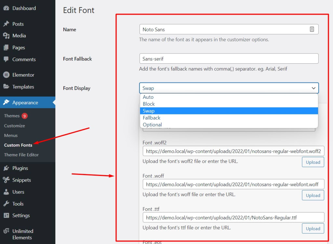Open the Users menu item
Image resolution: width=333 pixels, height=244 pixels.
[18, 192]
